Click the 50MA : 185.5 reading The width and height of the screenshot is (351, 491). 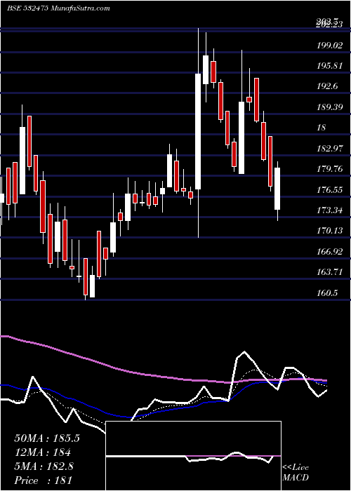click(47, 438)
